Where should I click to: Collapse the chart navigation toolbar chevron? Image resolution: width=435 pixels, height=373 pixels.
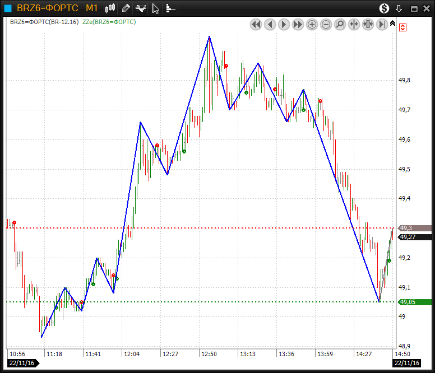tap(392, 24)
